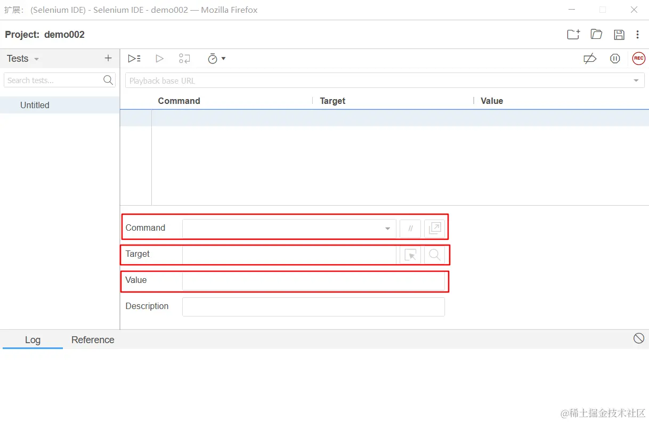649x422 pixels.
Task: Step over the current command
Action: 184,59
